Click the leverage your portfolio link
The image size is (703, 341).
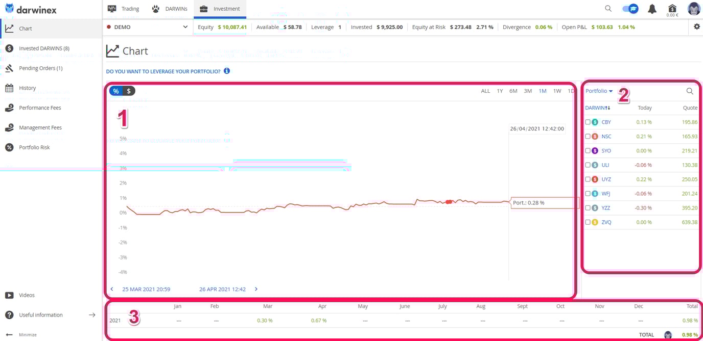tap(163, 71)
